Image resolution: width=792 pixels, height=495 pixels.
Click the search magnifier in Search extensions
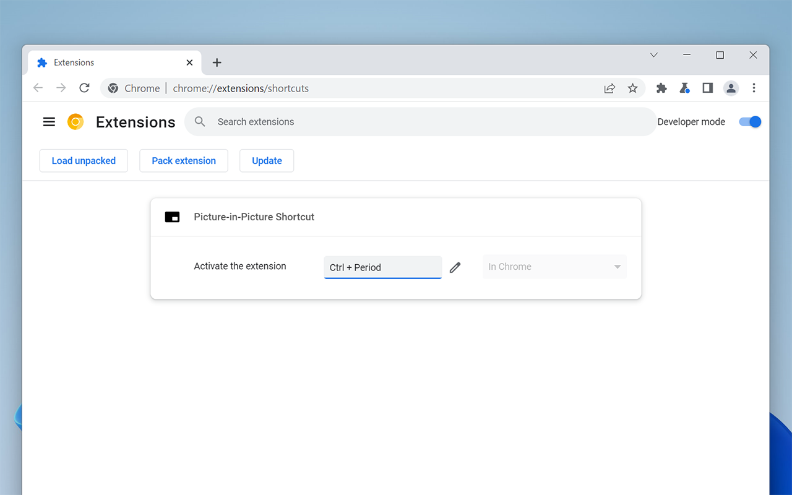(x=199, y=121)
